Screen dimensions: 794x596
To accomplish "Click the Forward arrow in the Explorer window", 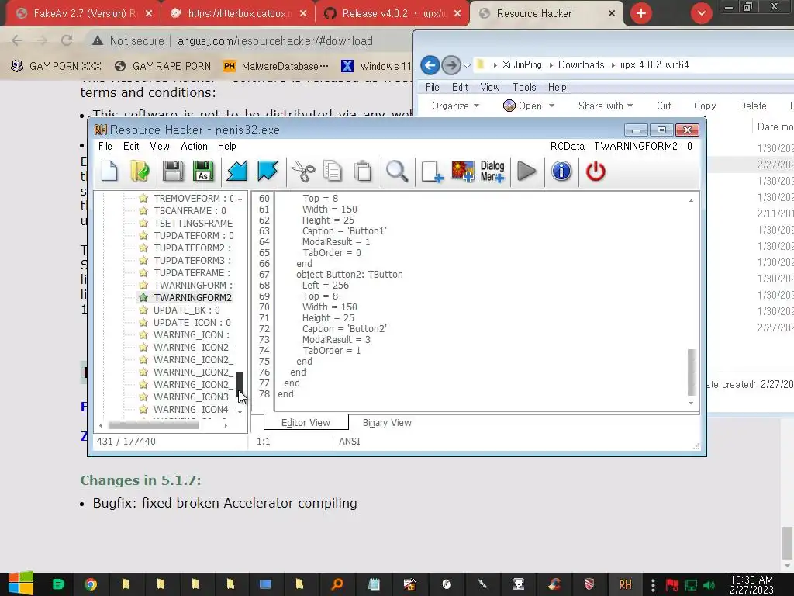I will [x=451, y=65].
